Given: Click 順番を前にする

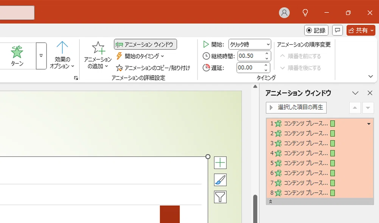Looking at the screenshot, I should pyautogui.click(x=300, y=56).
